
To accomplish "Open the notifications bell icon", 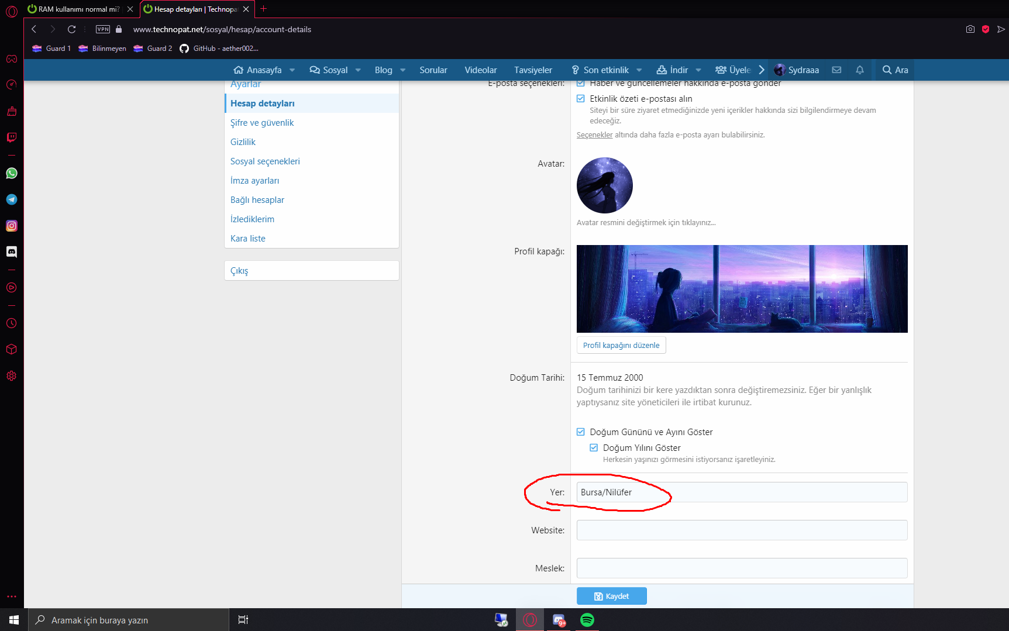I will [x=859, y=70].
